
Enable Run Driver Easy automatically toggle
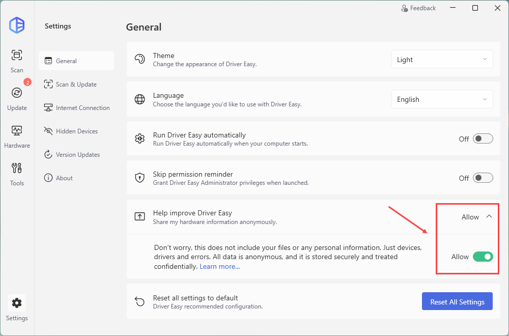483,138
